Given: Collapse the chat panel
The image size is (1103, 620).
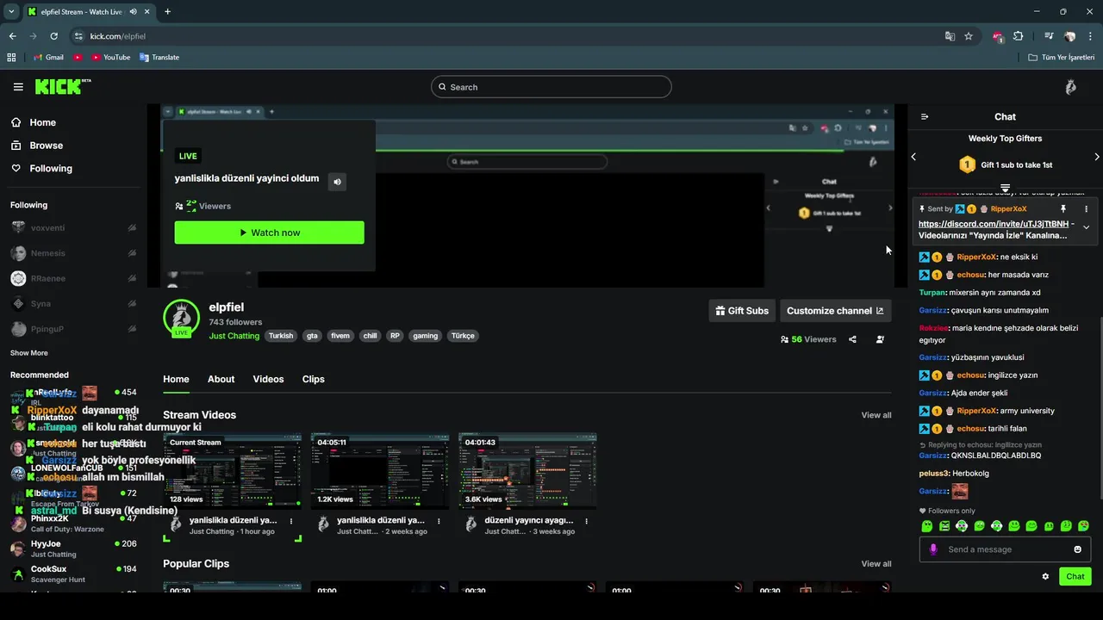Looking at the screenshot, I should click(925, 116).
